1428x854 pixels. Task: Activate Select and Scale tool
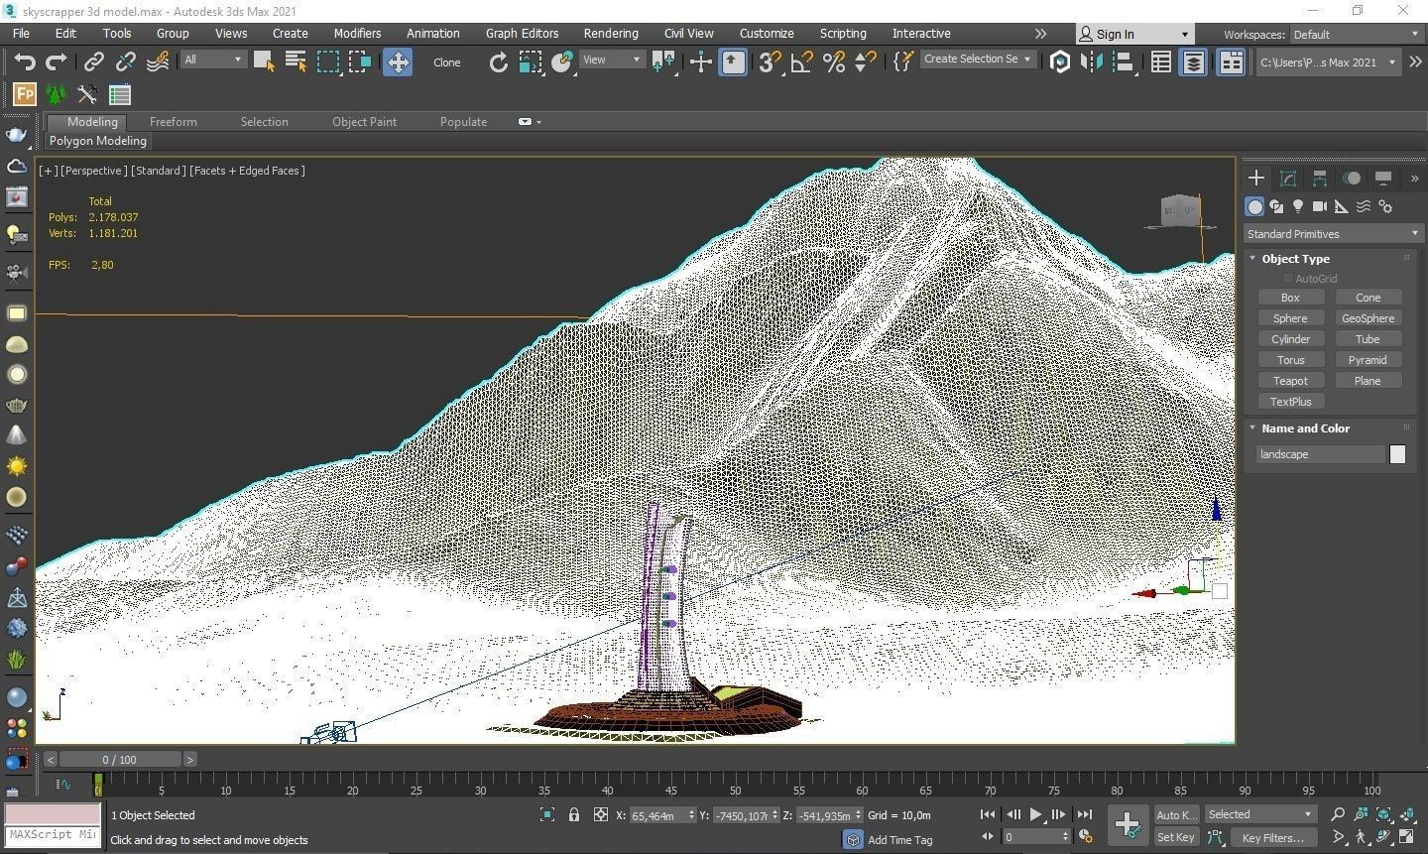531,62
